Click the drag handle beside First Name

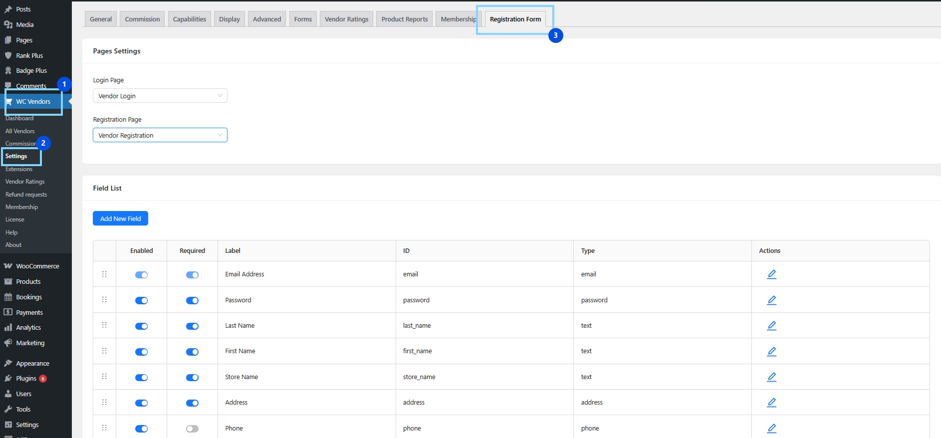104,351
